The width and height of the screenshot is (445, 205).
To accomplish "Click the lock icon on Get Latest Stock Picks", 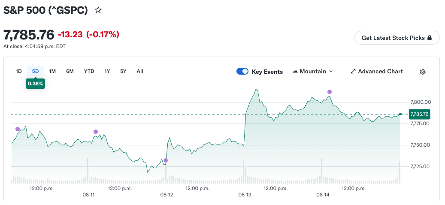I will point(430,38).
